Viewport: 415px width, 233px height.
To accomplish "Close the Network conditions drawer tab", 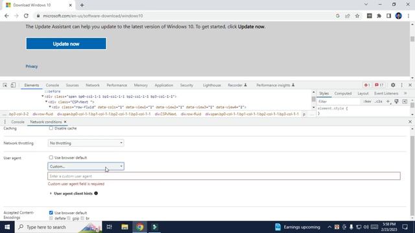I will tap(65, 122).
